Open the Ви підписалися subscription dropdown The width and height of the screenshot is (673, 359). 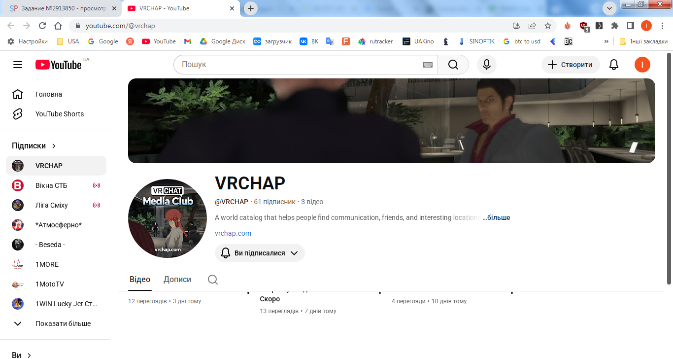point(260,253)
